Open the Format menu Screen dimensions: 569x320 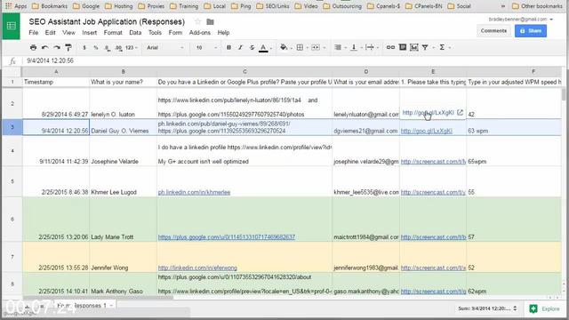(113, 33)
